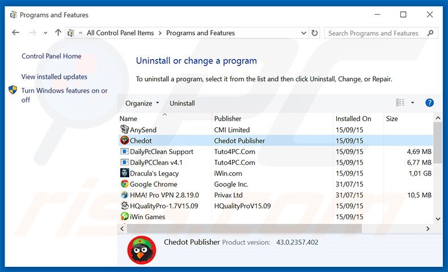
Task: Click the Chedot bird icon in list
Action: click(124, 141)
